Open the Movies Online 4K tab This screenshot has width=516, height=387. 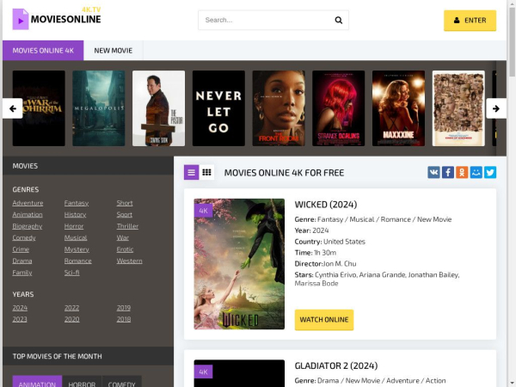click(x=43, y=51)
